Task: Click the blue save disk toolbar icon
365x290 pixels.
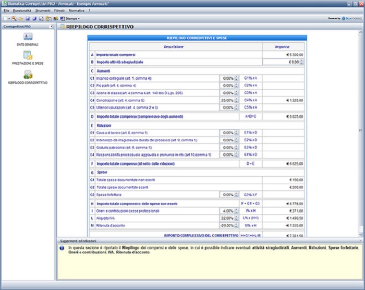Action: click(28, 18)
